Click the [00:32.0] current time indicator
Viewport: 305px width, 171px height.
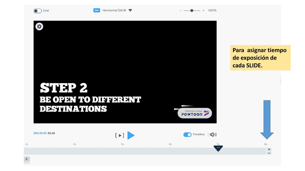tap(40, 133)
